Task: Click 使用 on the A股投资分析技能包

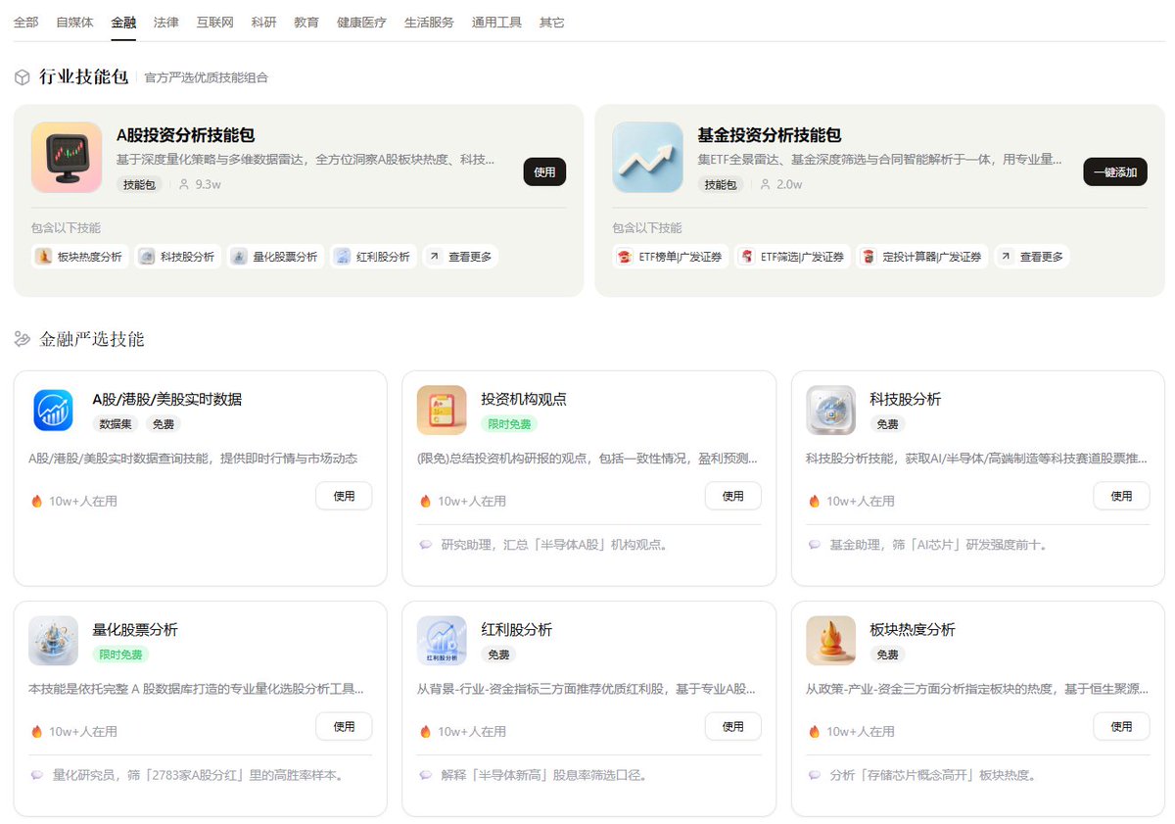Action: point(544,171)
